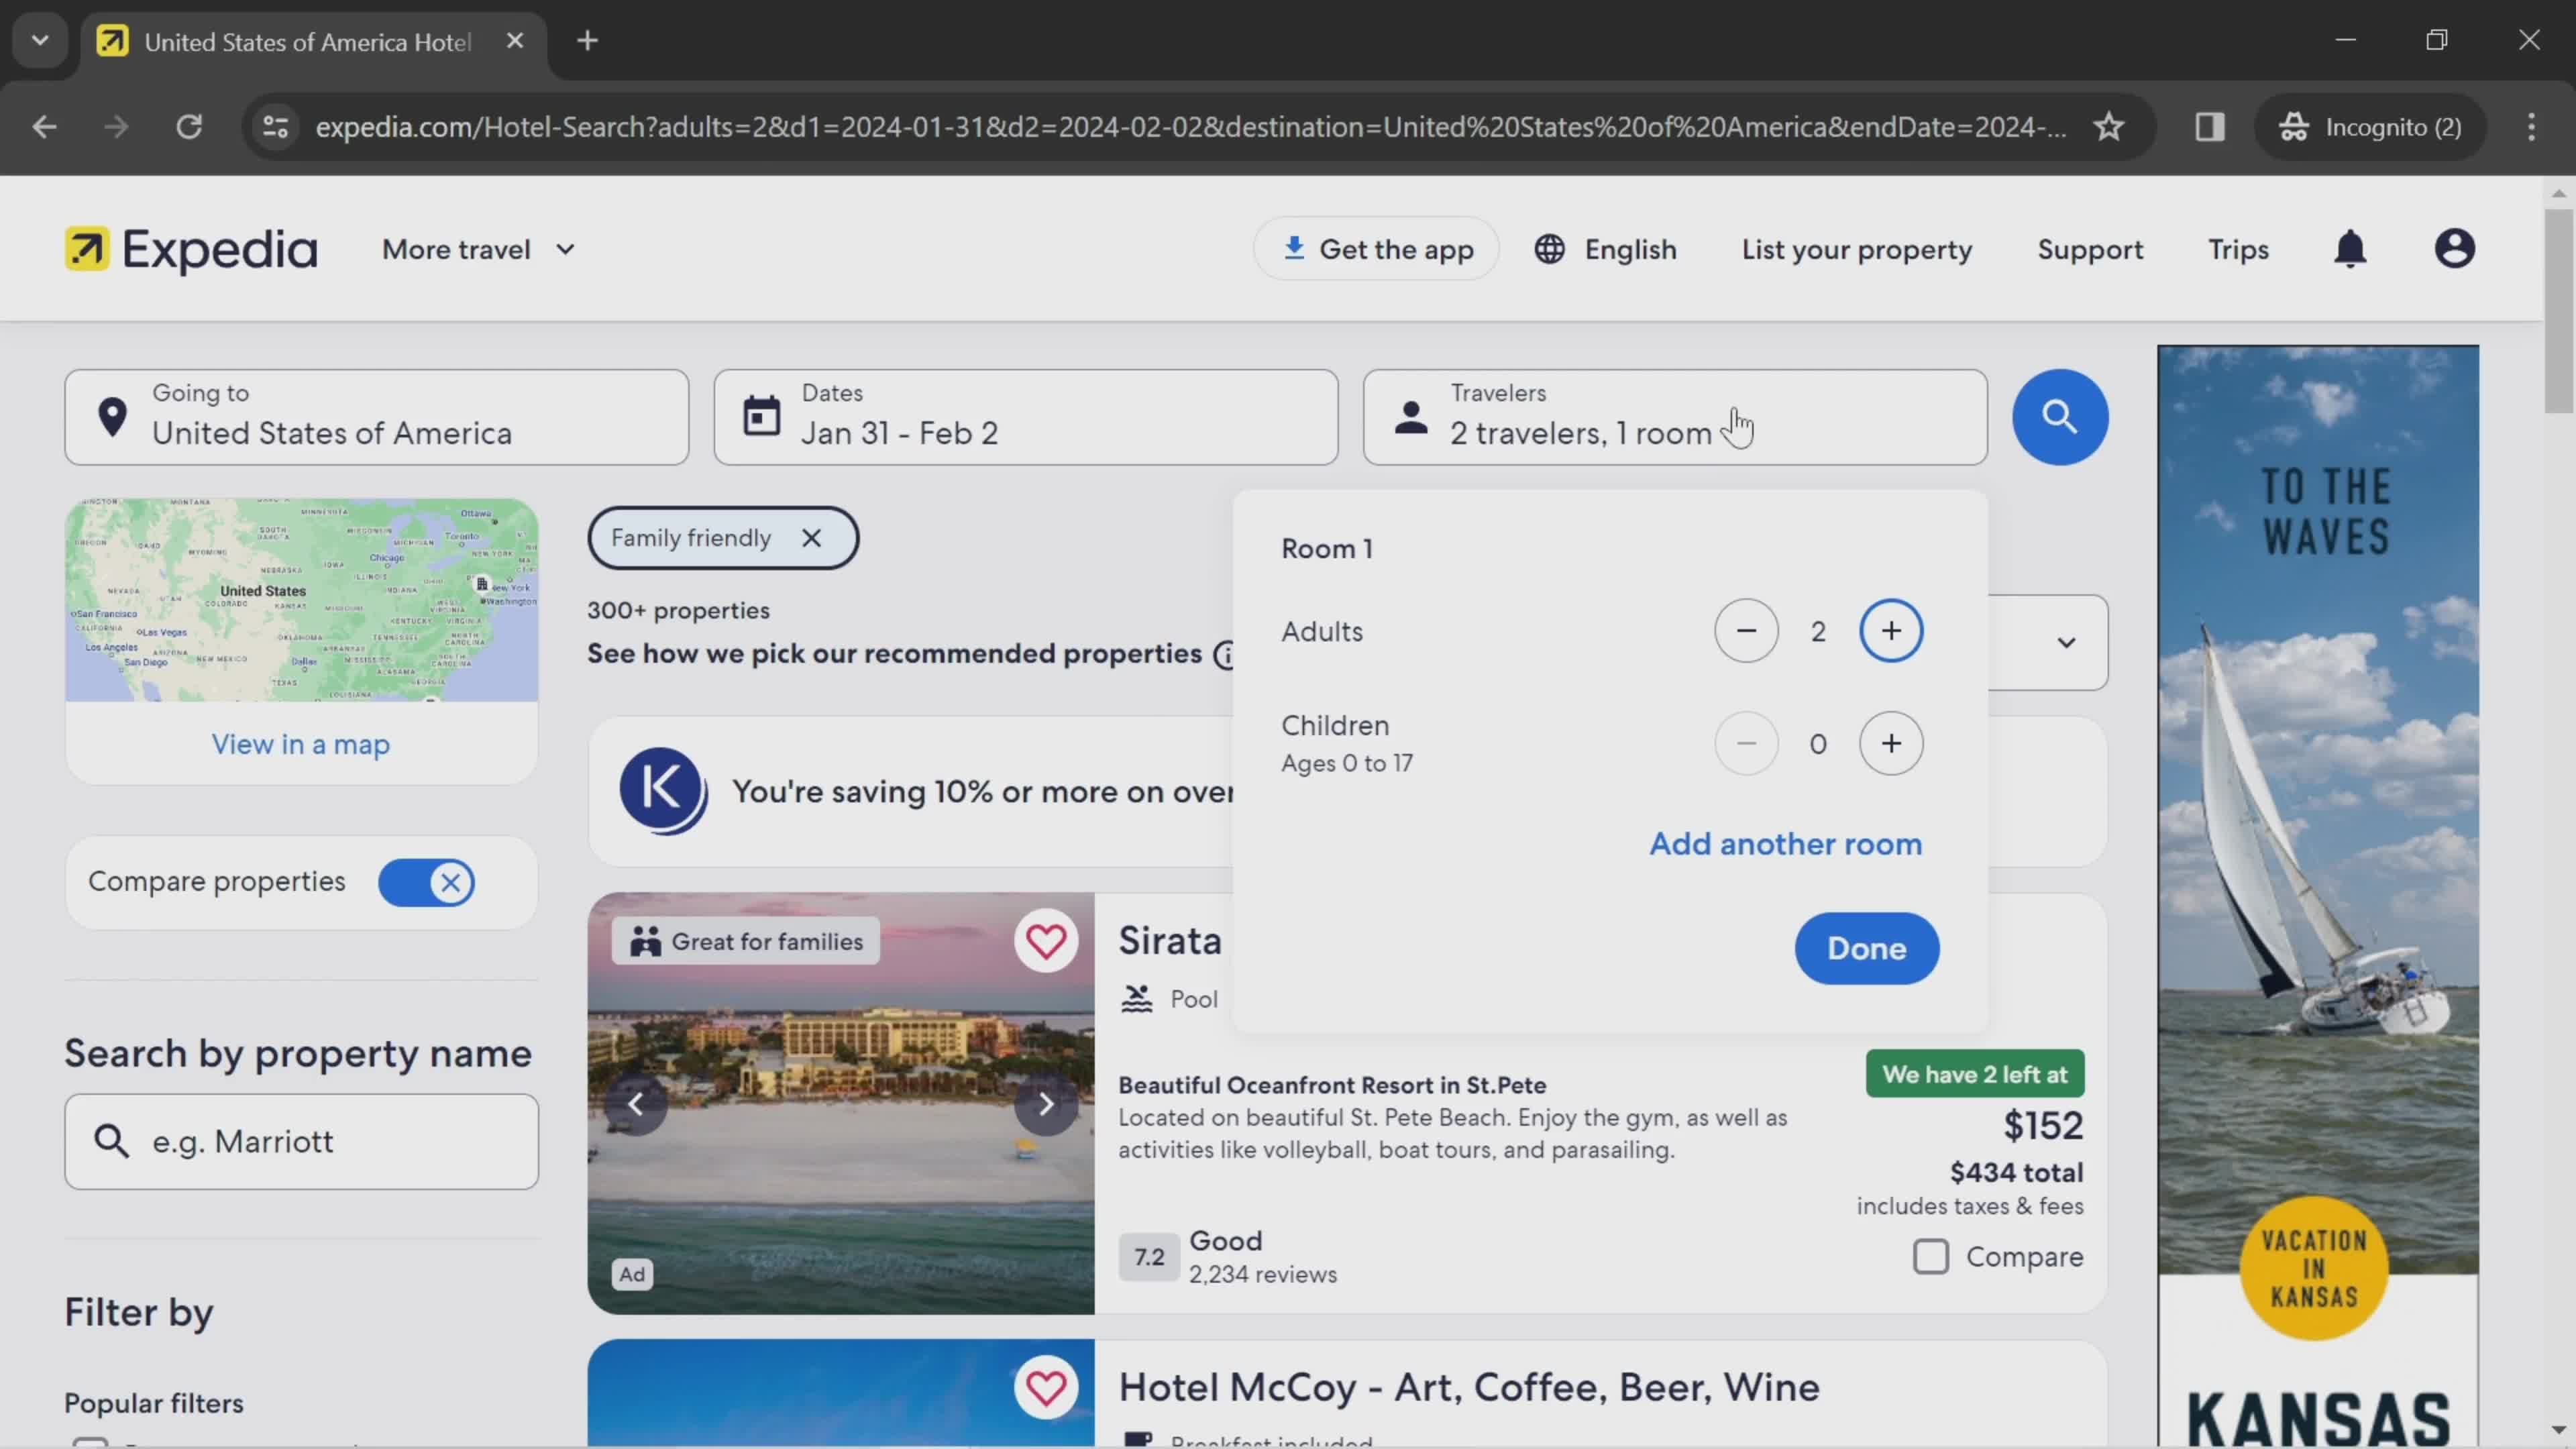Open Hotel McCoy listing title
The image size is (2576, 1449).
(x=1468, y=1387)
